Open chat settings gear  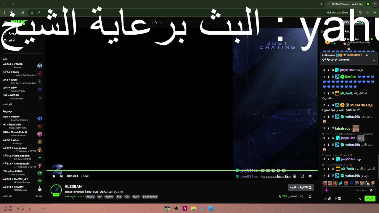click(x=360, y=199)
